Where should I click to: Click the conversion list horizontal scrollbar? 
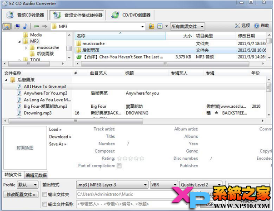click(76, 121)
